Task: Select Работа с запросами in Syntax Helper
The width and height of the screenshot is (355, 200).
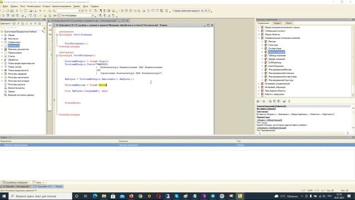Action: [x=275, y=94]
